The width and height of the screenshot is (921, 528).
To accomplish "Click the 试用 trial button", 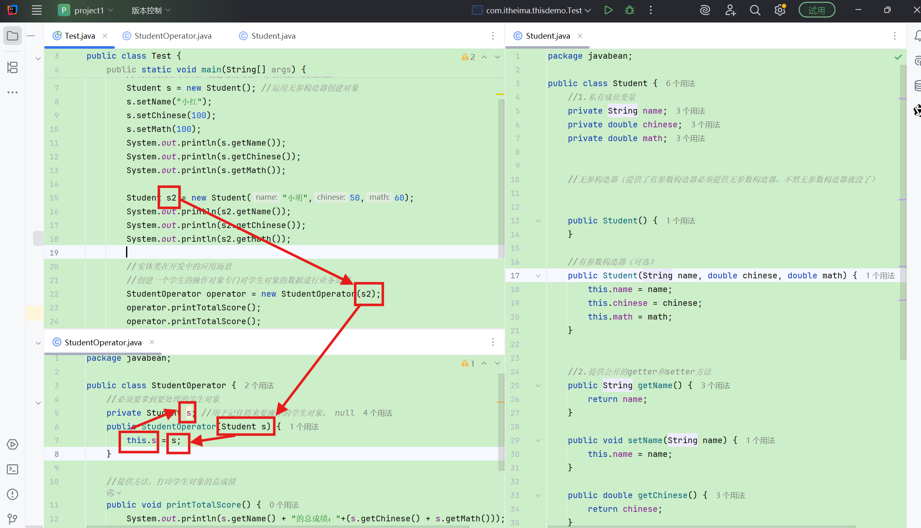I will pos(816,10).
